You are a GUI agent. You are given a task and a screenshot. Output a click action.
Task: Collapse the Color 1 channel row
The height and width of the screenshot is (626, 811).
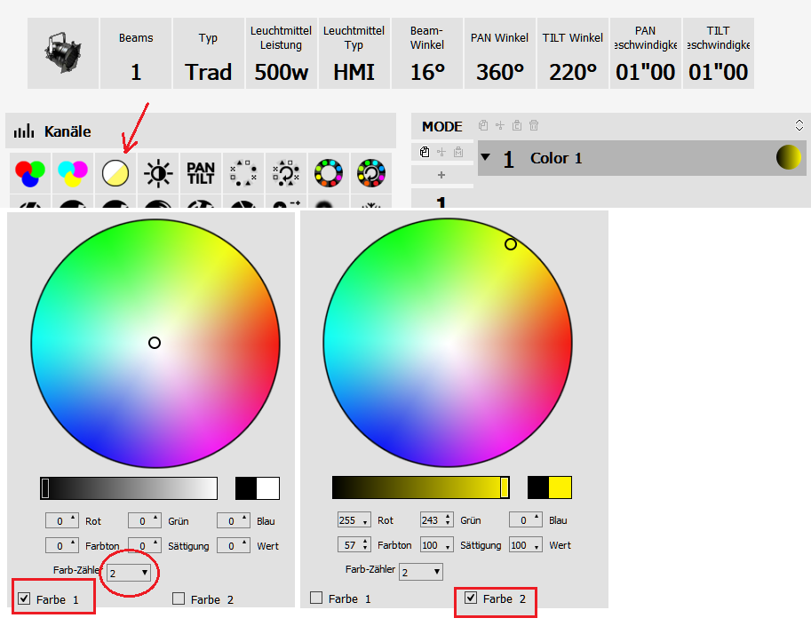click(485, 156)
